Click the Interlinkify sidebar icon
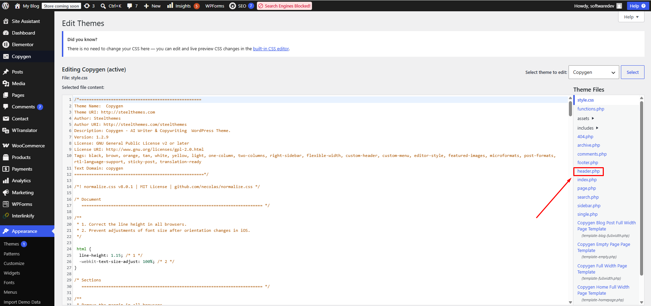The height and width of the screenshot is (306, 651). (x=6, y=216)
